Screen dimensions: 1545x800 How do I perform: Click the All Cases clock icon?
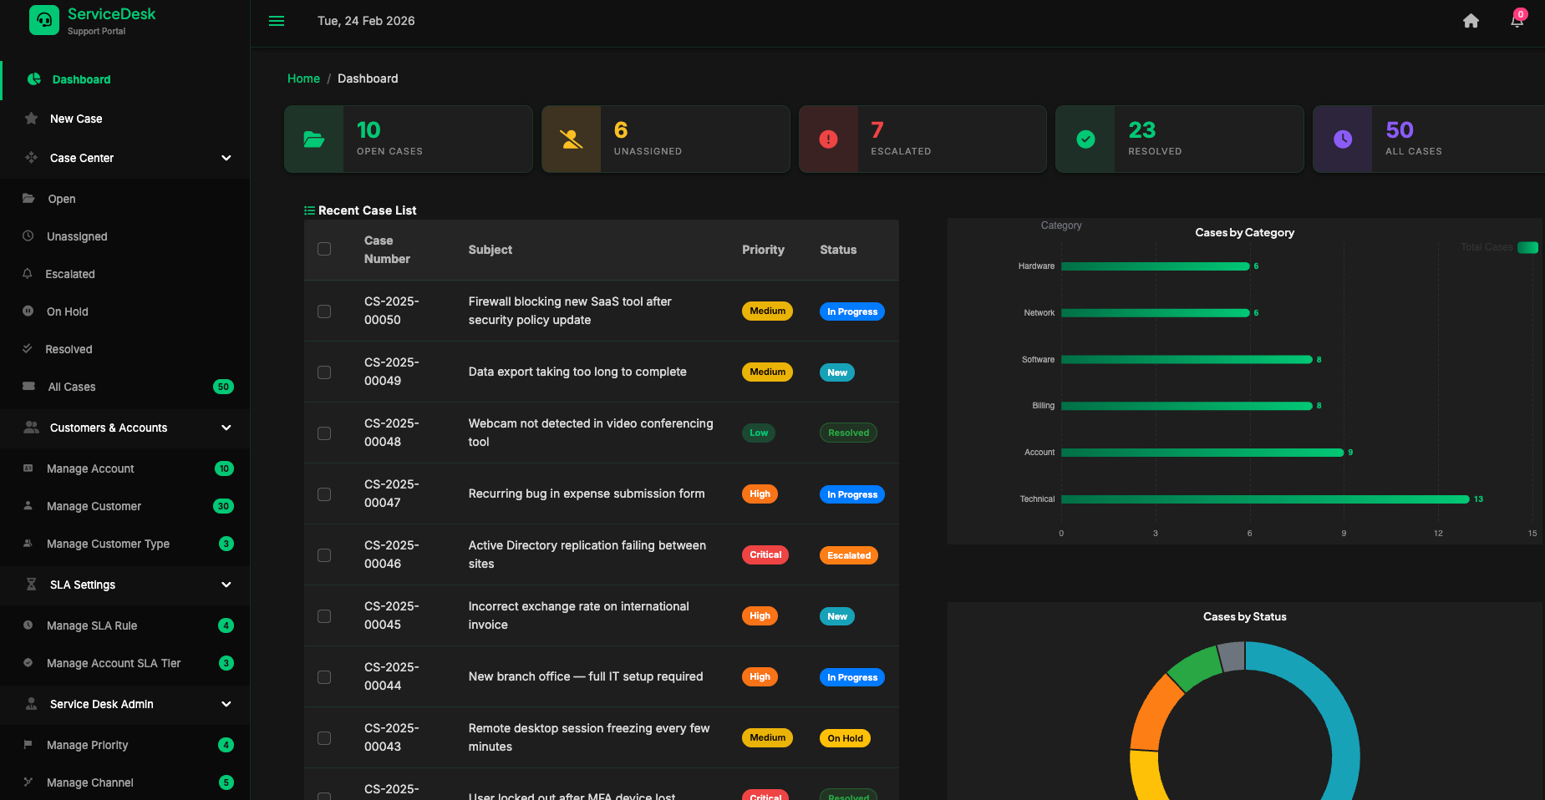pos(1342,139)
